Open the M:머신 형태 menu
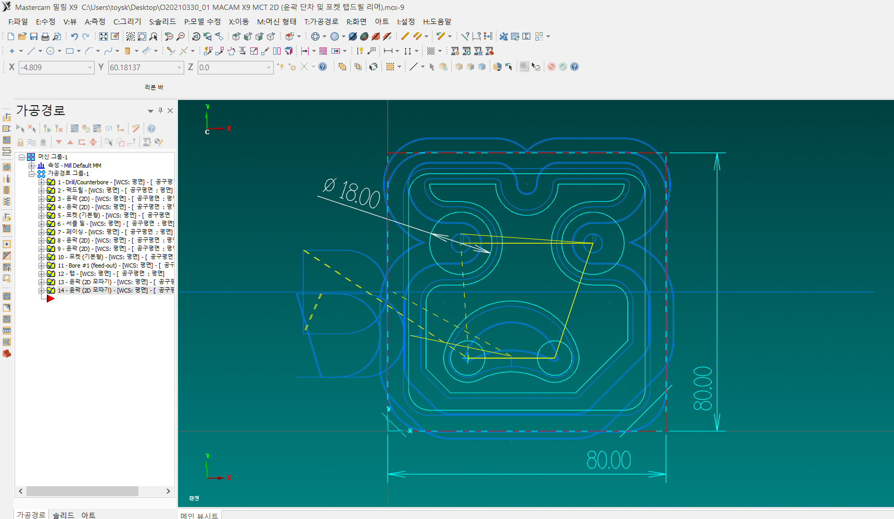This screenshot has height=519, width=894. 276,21
